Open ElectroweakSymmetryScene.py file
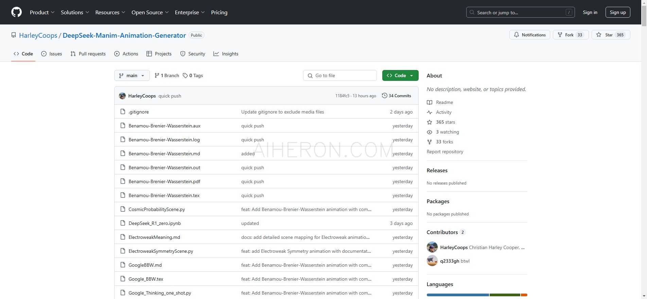 (x=161, y=251)
